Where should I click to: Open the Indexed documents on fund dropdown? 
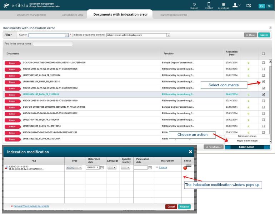(x=168, y=35)
